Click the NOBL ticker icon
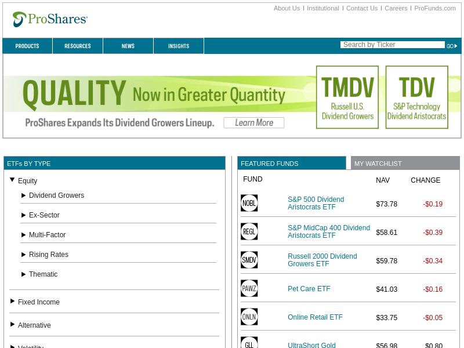The height and width of the screenshot is (348, 464). click(x=249, y=203)
